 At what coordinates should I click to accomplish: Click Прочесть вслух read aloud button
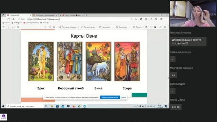(87, 27)
